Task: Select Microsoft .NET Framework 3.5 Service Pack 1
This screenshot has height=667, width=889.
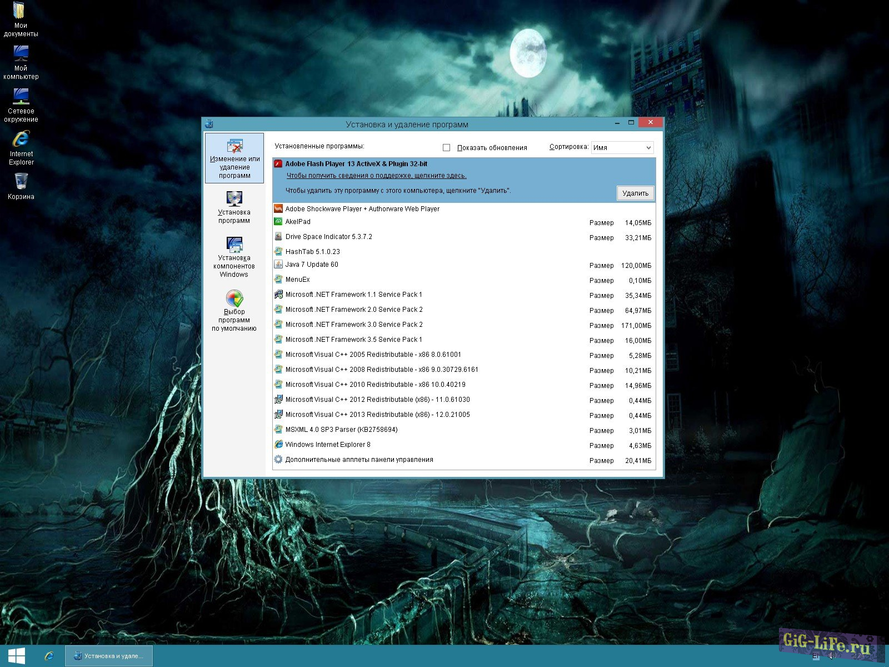Action: click(x=353, y=340)
